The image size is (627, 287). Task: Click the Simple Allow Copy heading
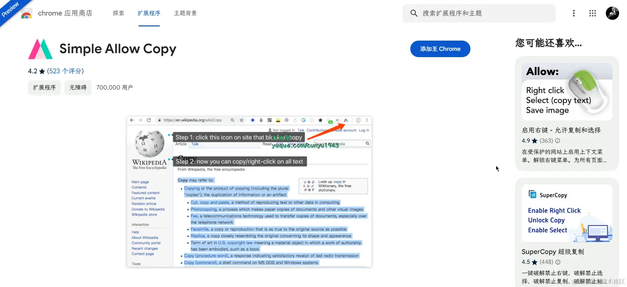(118, 49)
